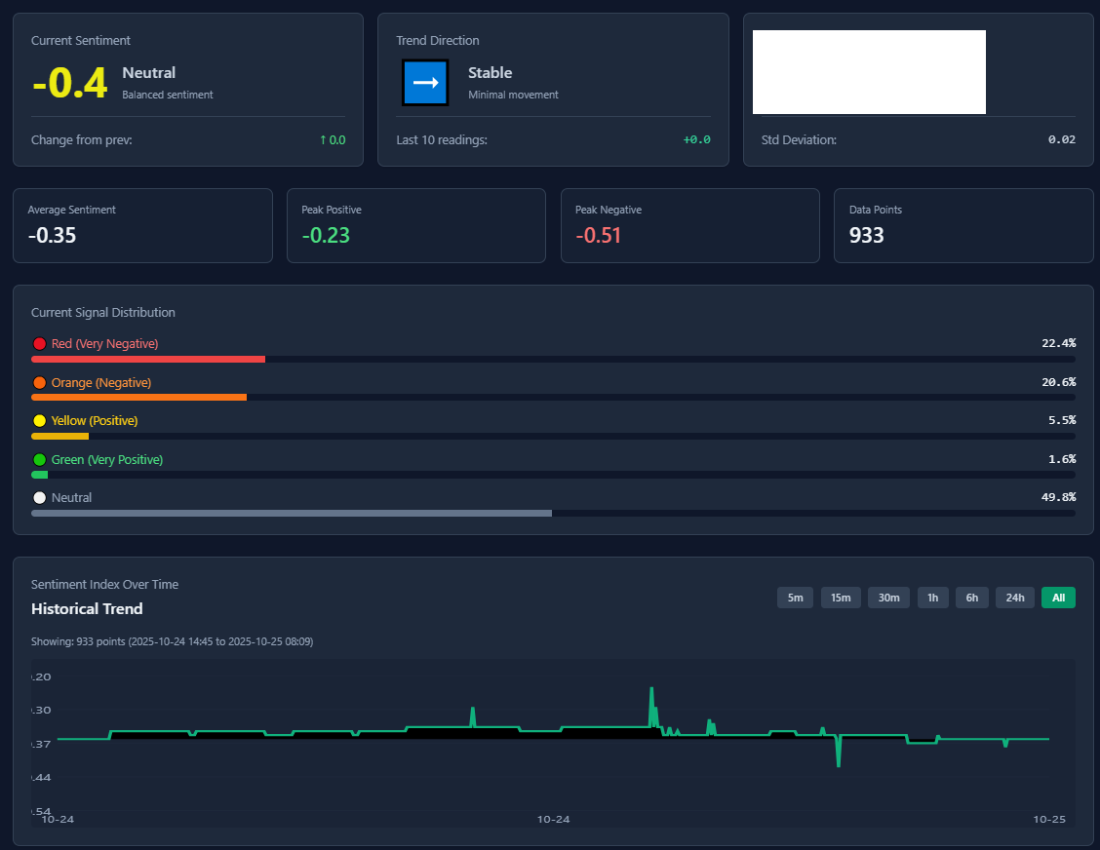This screenshot has height=850, width=1100.
Task: Click 'Current Signal Distribution' heading
Action: point(103,313)
